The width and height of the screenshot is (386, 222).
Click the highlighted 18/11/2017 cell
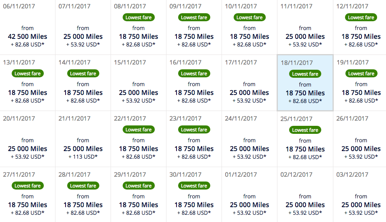click(x=305, y=86)
